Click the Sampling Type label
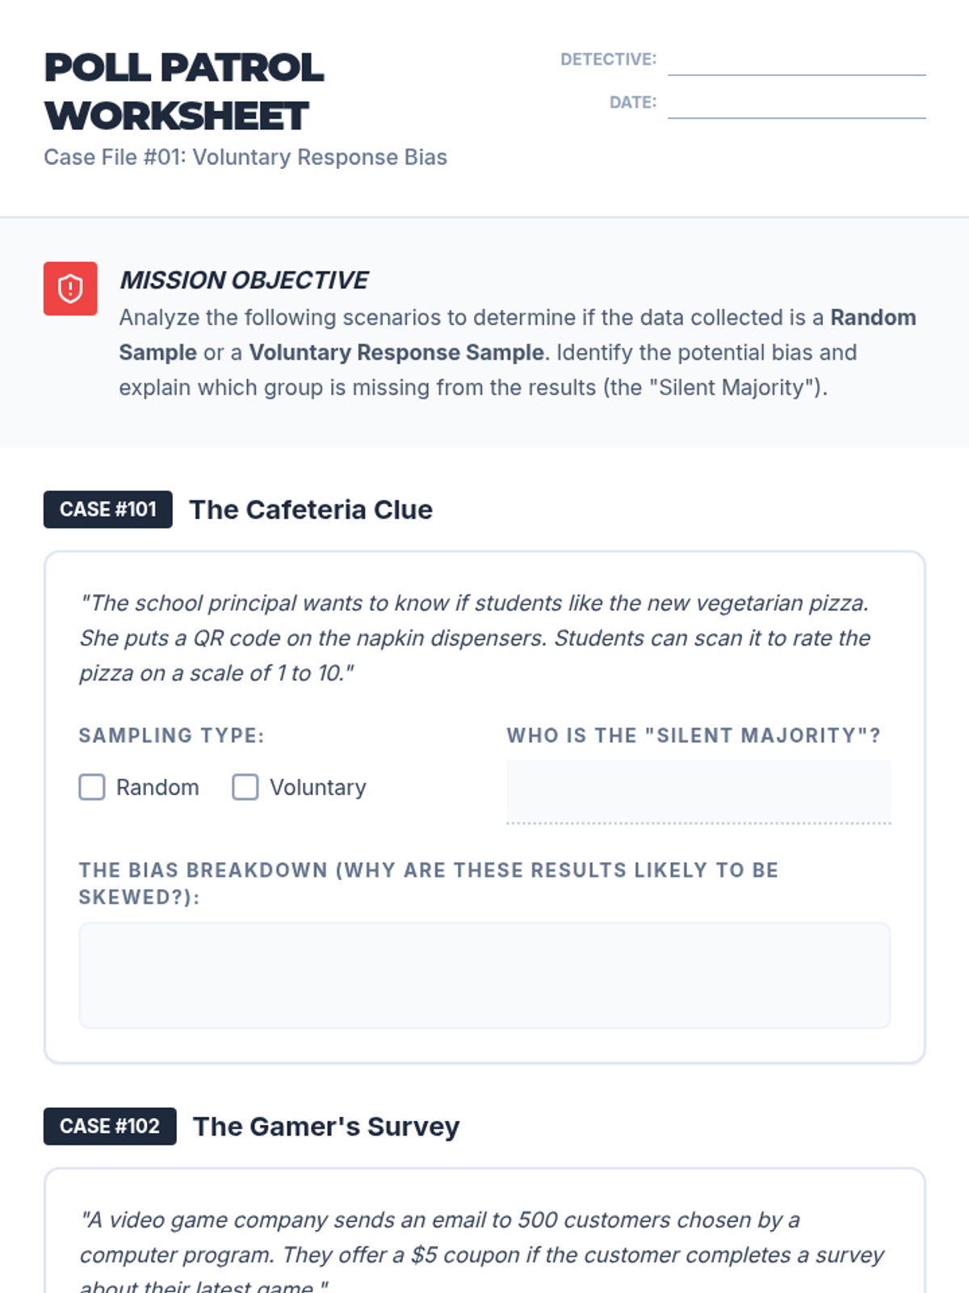This screenshot has width=969, height=1293. pyautogui.click(x=171, y=735)
